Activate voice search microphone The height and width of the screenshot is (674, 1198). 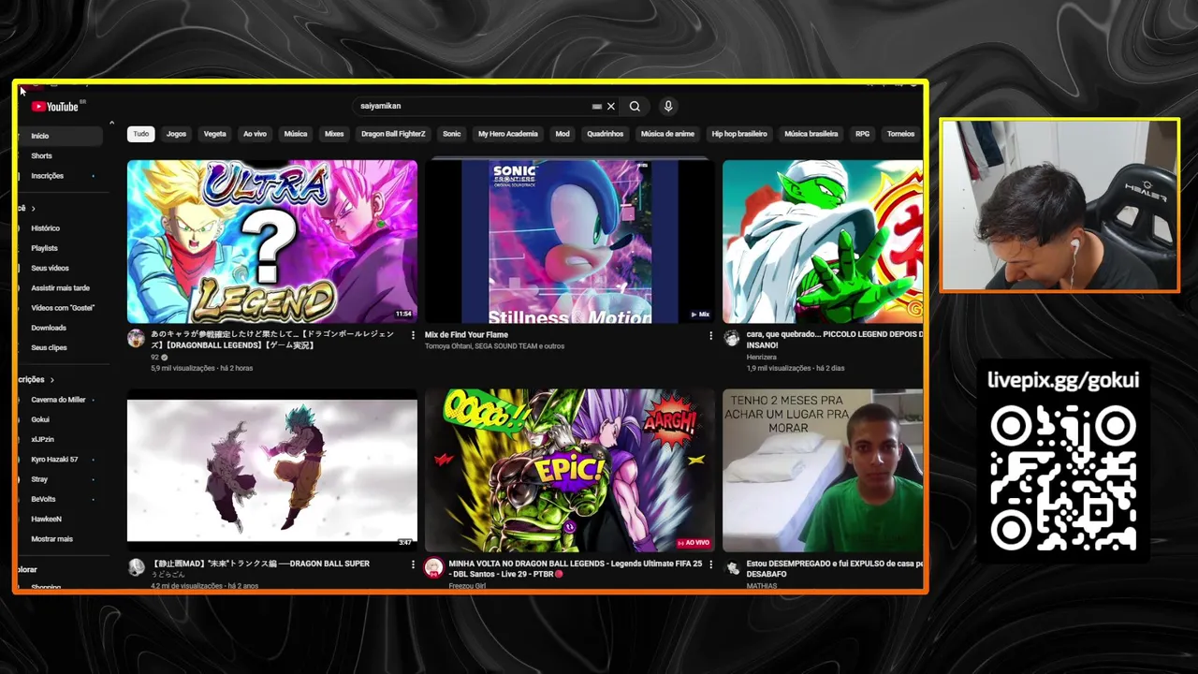pos(668,107)
